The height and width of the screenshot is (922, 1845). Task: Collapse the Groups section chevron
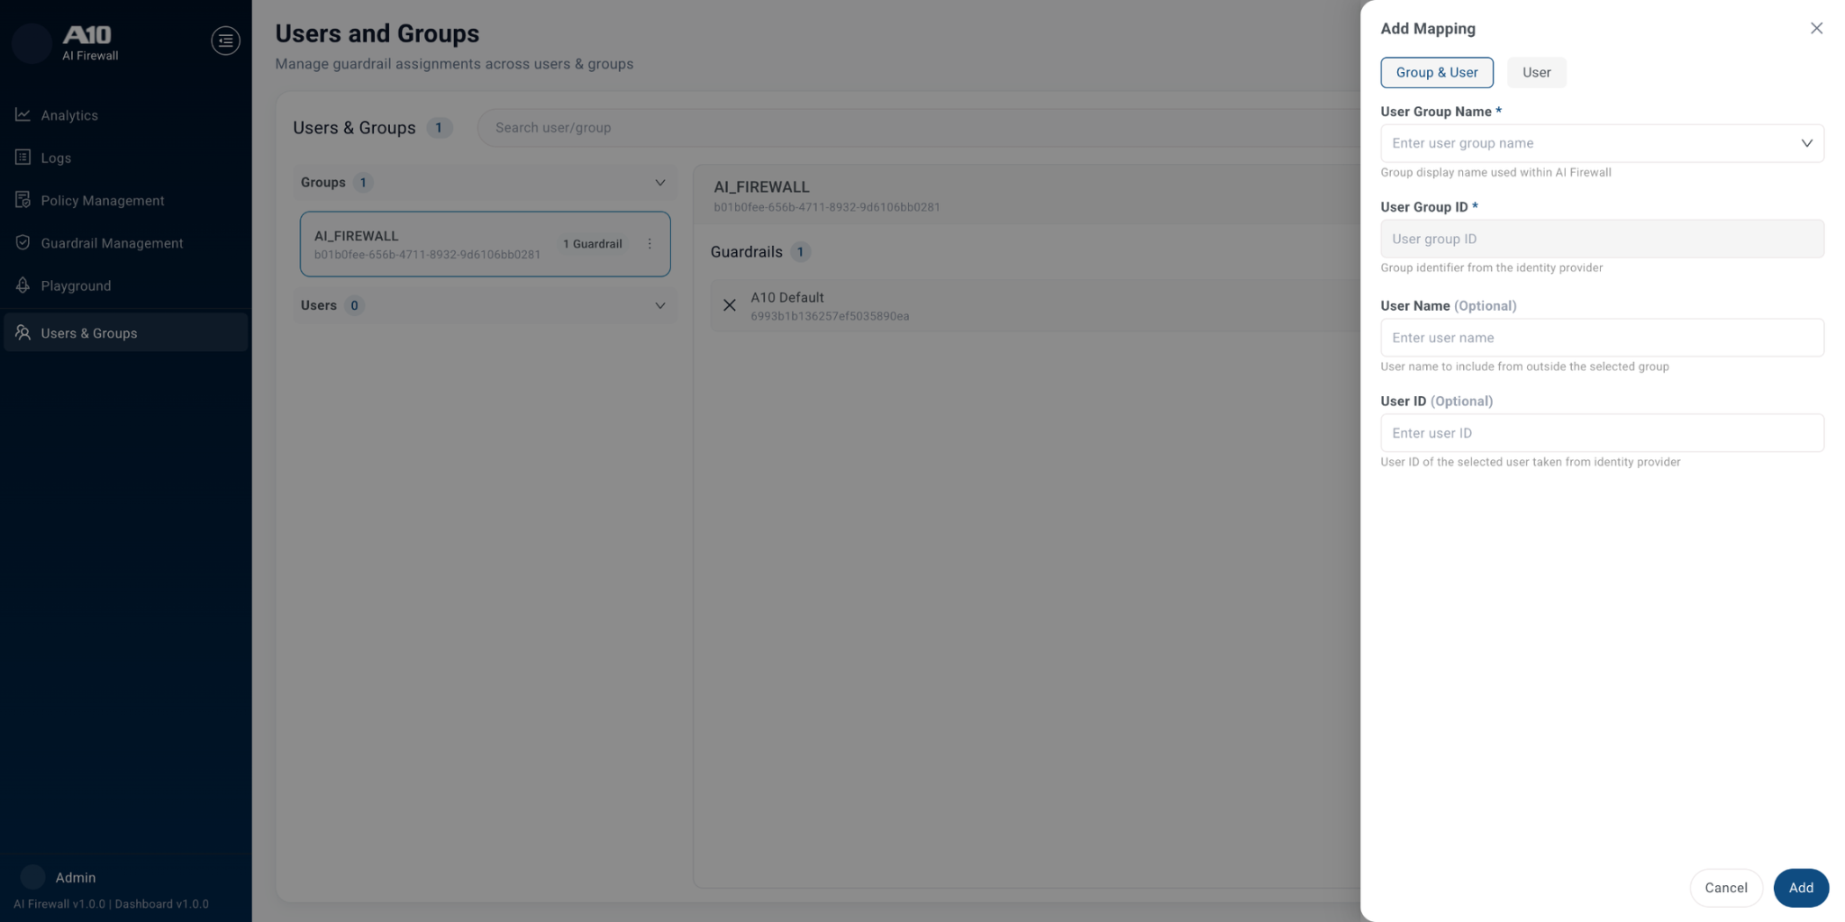click(x=659, y=183)
